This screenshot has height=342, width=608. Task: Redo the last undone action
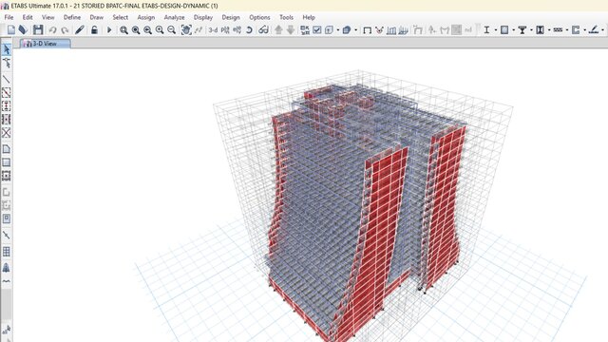pos(65,29)
